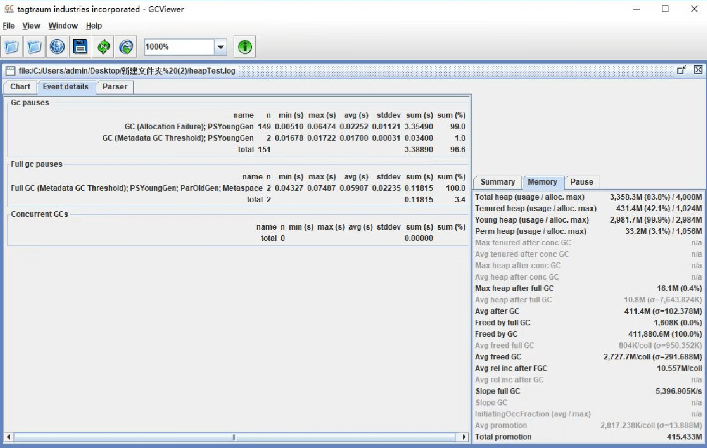Image resolution: width=707 pixels, height=448 pixels.
Task: Minimize the GCViewer window
Action: tap(637, 9)
